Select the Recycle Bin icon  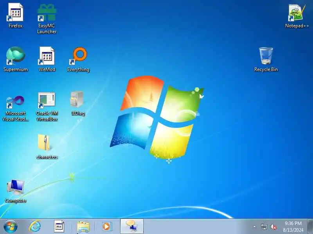[x=266, y=59]
